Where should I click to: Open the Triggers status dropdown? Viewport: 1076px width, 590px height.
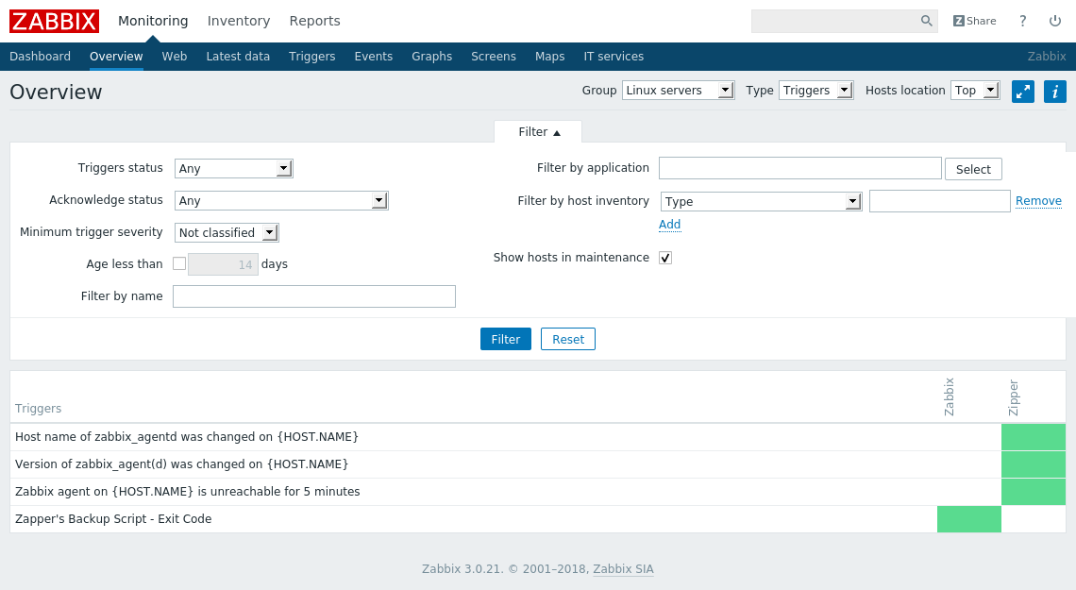pyautogui.click(x=234, y=169)
